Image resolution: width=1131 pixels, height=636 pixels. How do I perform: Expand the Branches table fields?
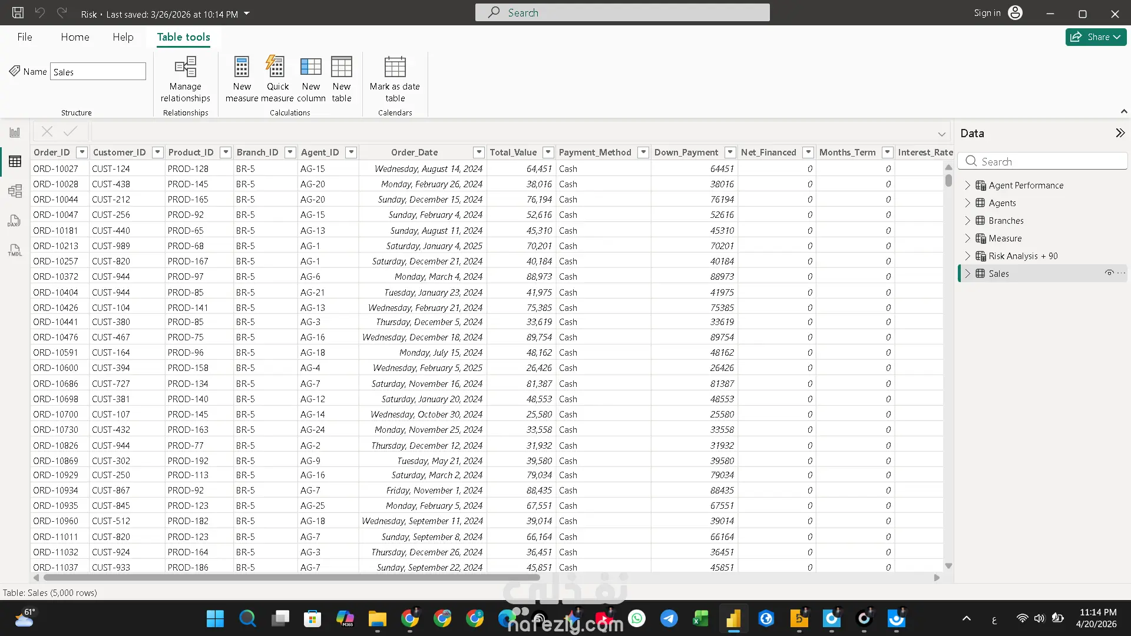967,221
